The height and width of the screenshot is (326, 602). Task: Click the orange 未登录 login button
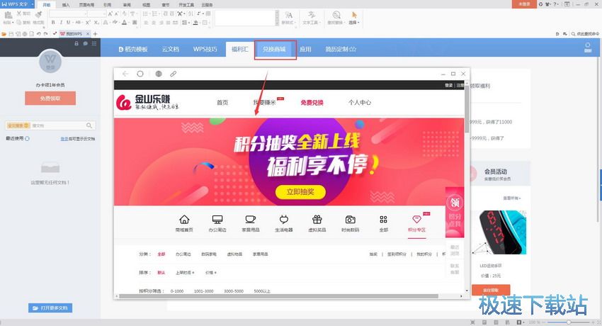tap(524, 4)
